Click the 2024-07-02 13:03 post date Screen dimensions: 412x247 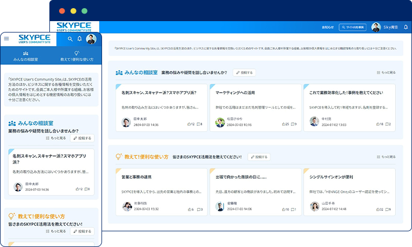[x=334, y=125]
